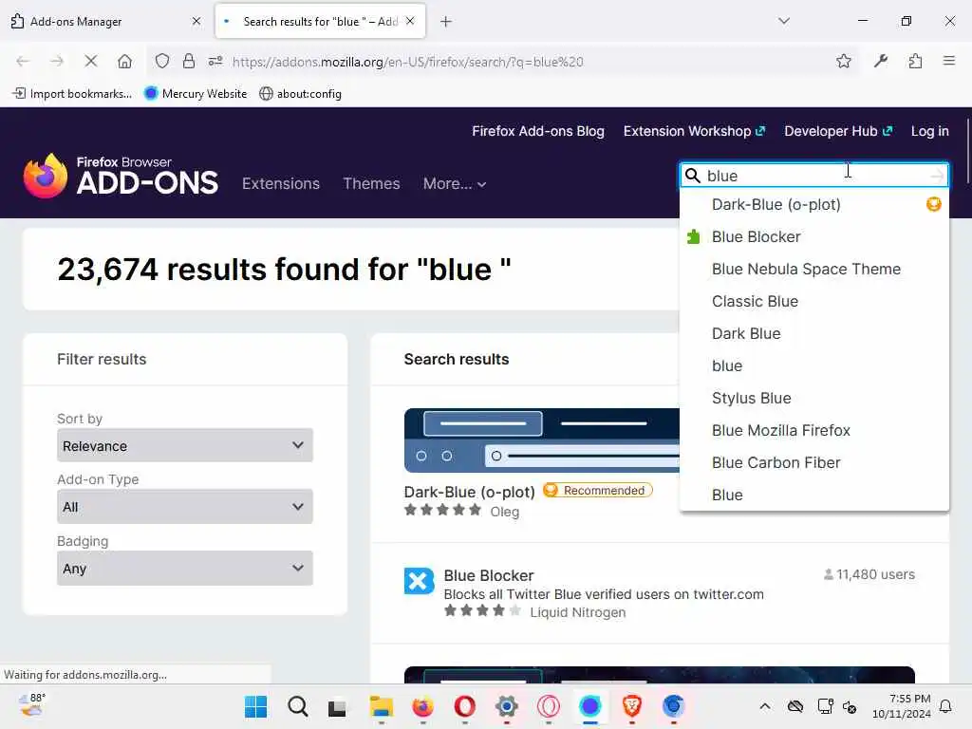Open the browser home page

tap(124, 61)
